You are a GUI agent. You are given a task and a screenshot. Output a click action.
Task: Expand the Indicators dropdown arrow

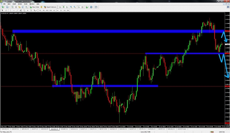click(x=88, y=7)
